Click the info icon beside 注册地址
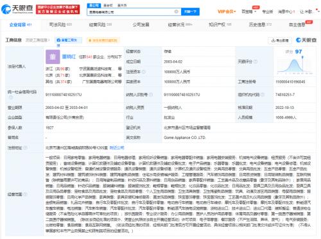This screenshot has height=239, width=321. [25, 147]
